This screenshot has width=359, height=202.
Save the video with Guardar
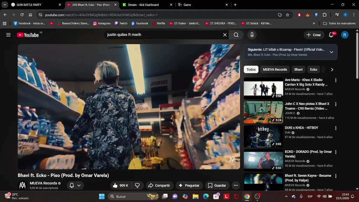click(x=217, y=185)
